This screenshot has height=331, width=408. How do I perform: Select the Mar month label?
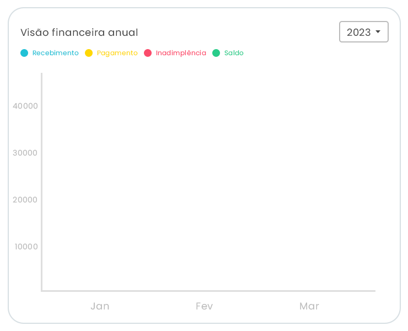click(309, 306)
